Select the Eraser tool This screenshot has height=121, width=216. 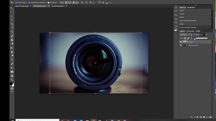tap(12, 44)
